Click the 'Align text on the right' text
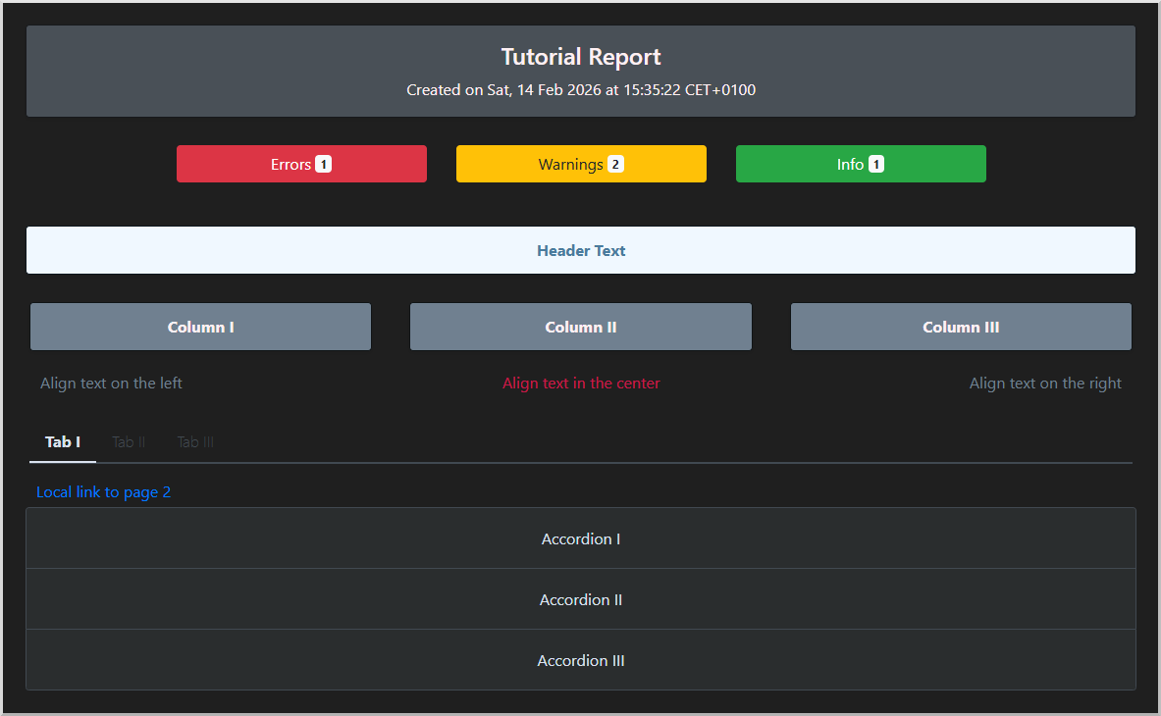 click(x=1045, y=384)
